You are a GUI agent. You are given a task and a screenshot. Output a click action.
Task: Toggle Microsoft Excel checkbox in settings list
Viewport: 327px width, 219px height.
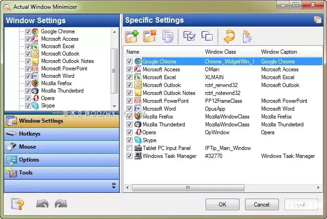tap(129, 77)
